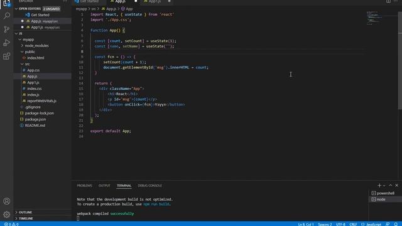Collapse the src folder
This screenshot has width=402, height=226.
pyautogui.click(x=27, y=64)
